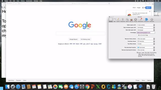
Task: Open the Privacy preferences pane
Action: click(x=136, y=20)
